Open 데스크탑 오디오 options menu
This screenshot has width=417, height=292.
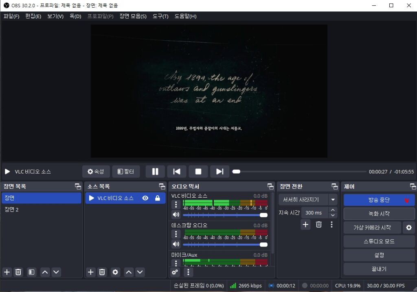click(176, 234)
